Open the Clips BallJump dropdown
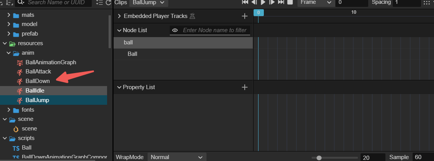Viewport: 434px width, 161px height. pos(148,2)
